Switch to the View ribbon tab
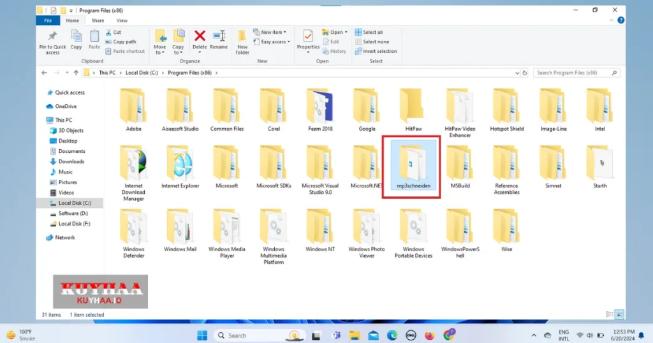 pyautogui.click(x=122, y=20)
